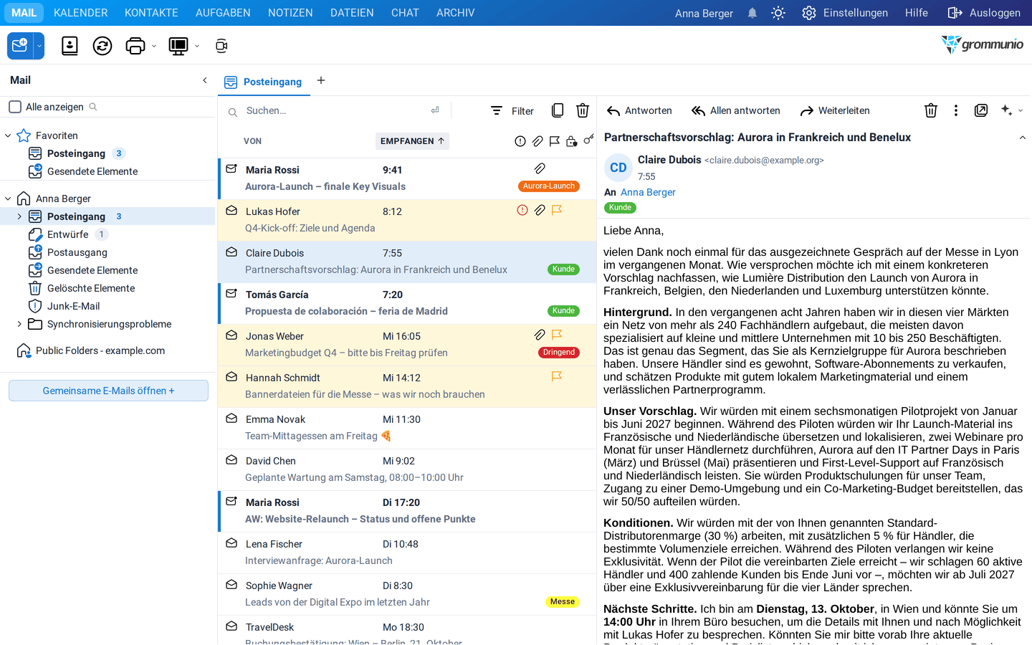Open the dropdown arrow next to new mail
Screen dimensions: 1032x645
(39, 46)
